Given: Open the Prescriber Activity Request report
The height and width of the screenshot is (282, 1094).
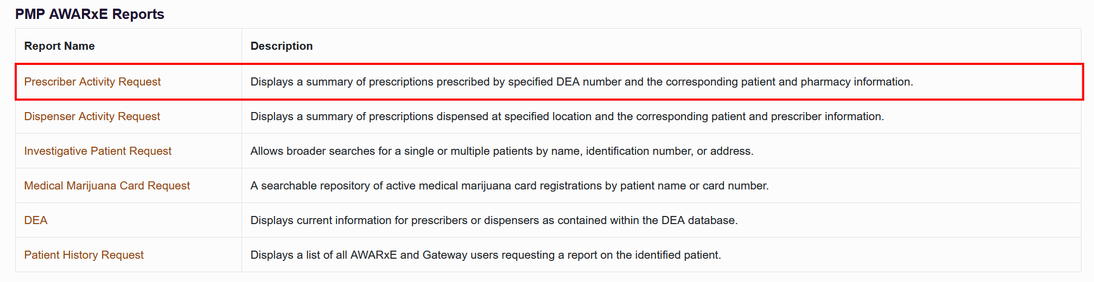Looking at the screenshot, I should (x=92, y=82).
